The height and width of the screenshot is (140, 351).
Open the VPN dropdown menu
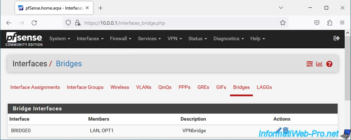click(174, 38)
